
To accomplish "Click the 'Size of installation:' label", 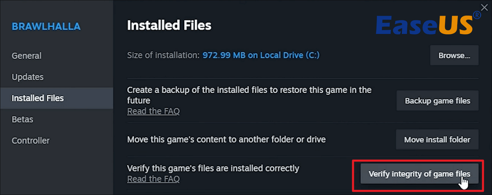I will click(x=163, y=55).
